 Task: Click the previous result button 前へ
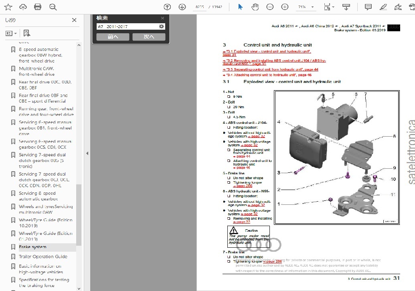[113, 37]
